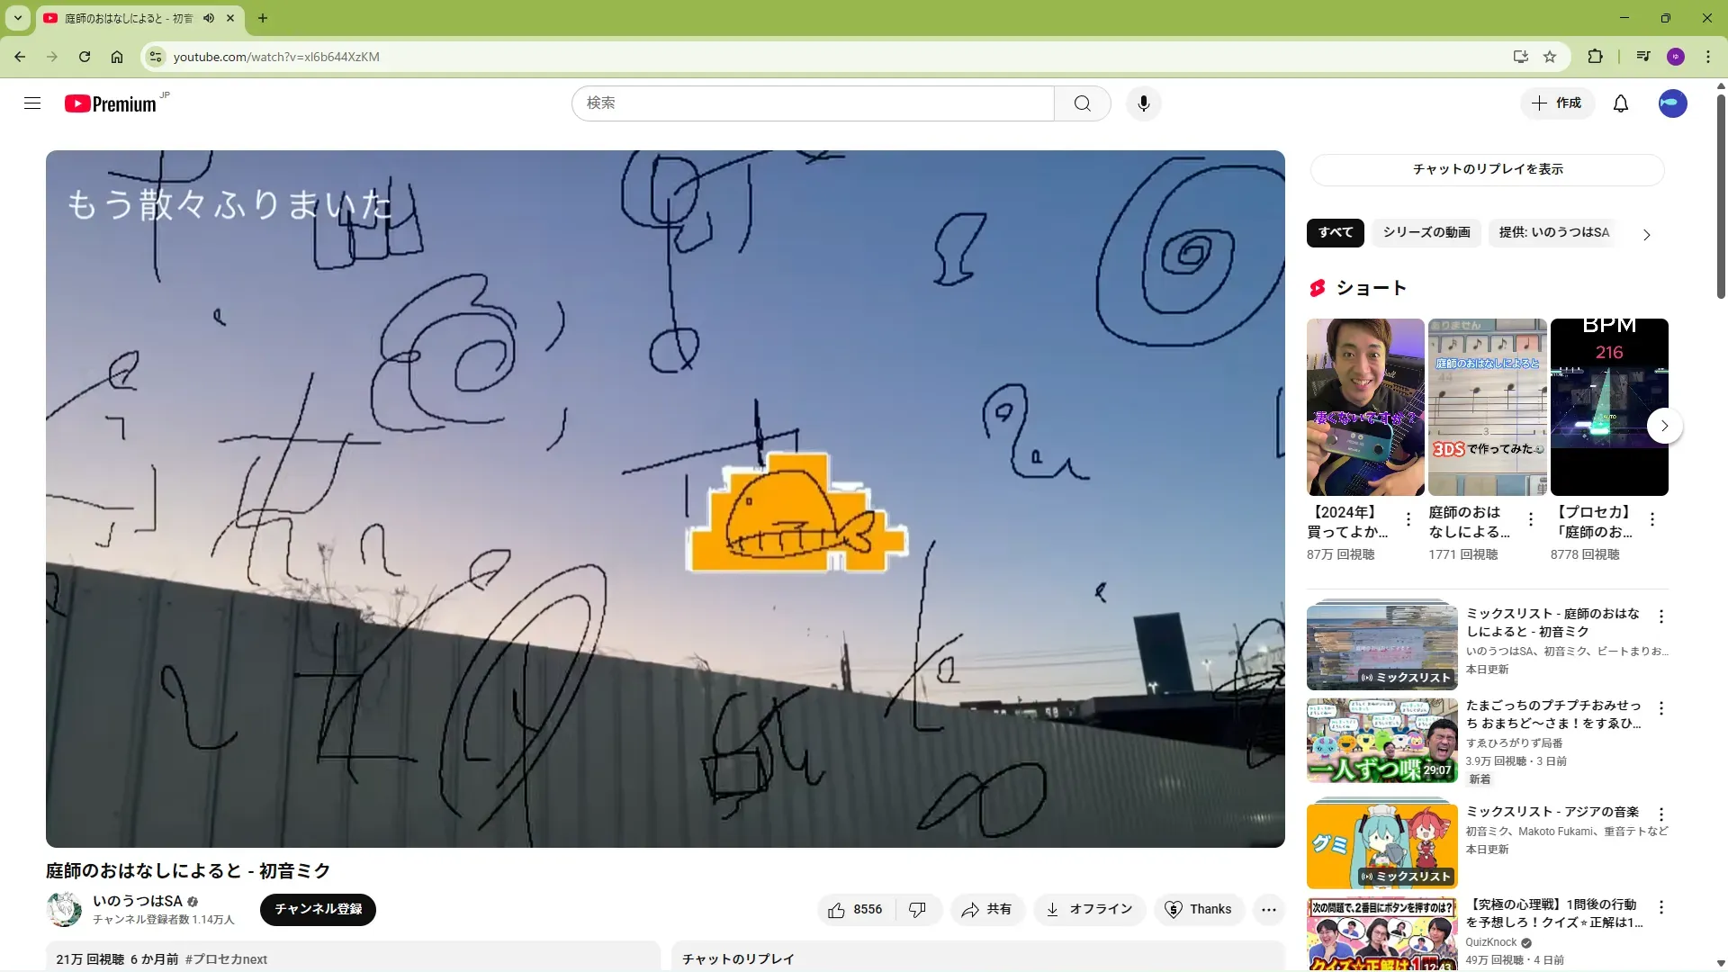Open the hamburger guide menu
This screenshot has width=1728, height=972.
coord(32,103)
